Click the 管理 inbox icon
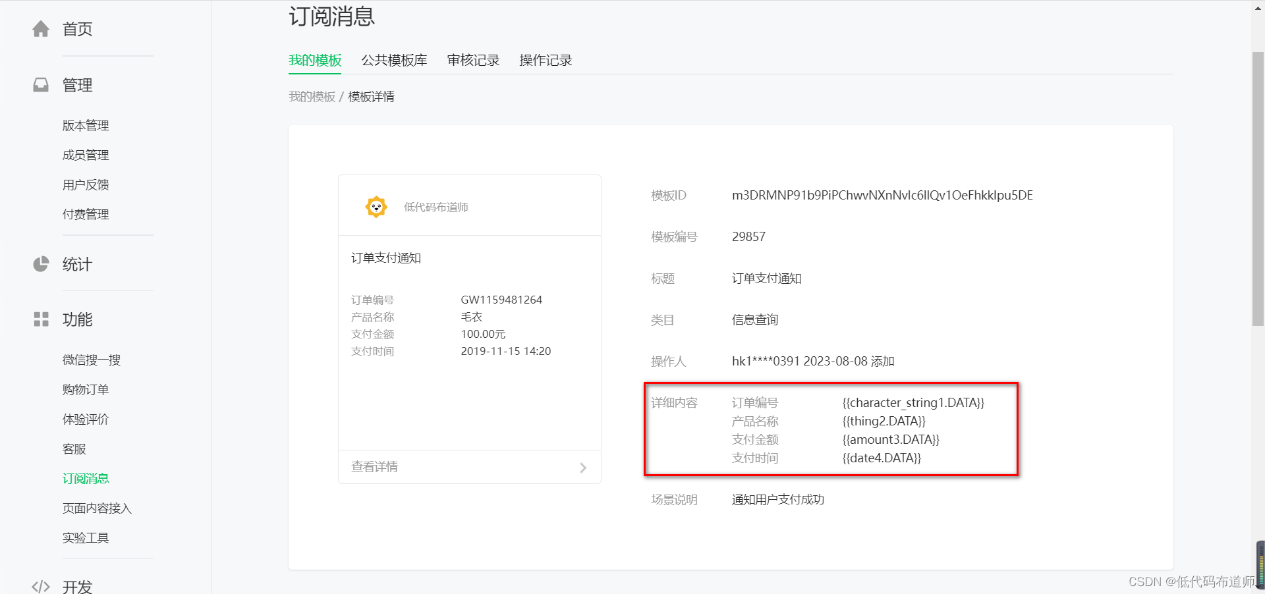 (41, 85)
